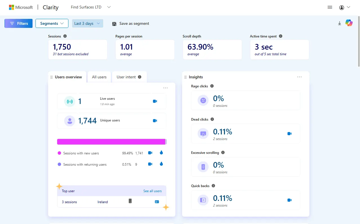Viewport: 360px width, 224px height.
Task: Expand the Segments dropdown
Action: point(52,23)
